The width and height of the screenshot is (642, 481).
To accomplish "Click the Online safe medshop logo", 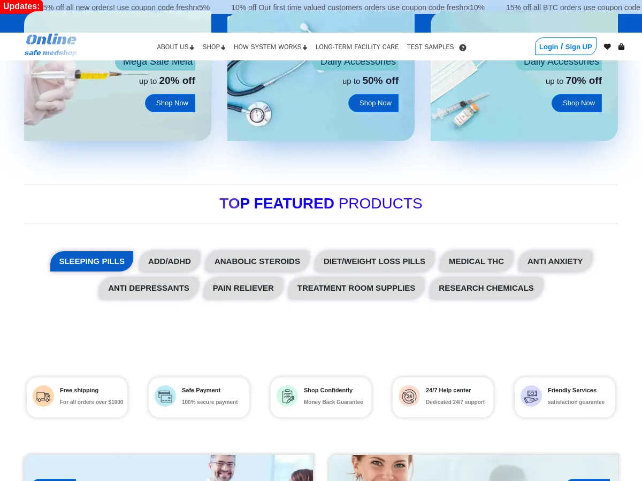I will click(x=50, y=45).
